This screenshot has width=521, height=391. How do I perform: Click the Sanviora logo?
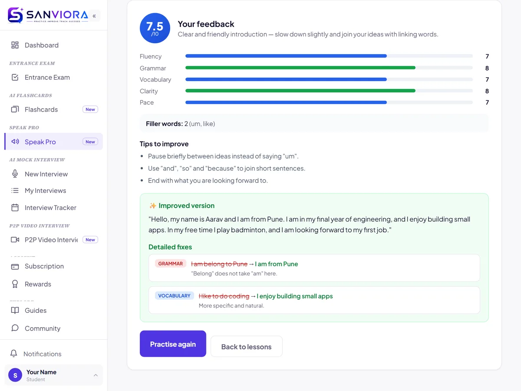(48, 15)
